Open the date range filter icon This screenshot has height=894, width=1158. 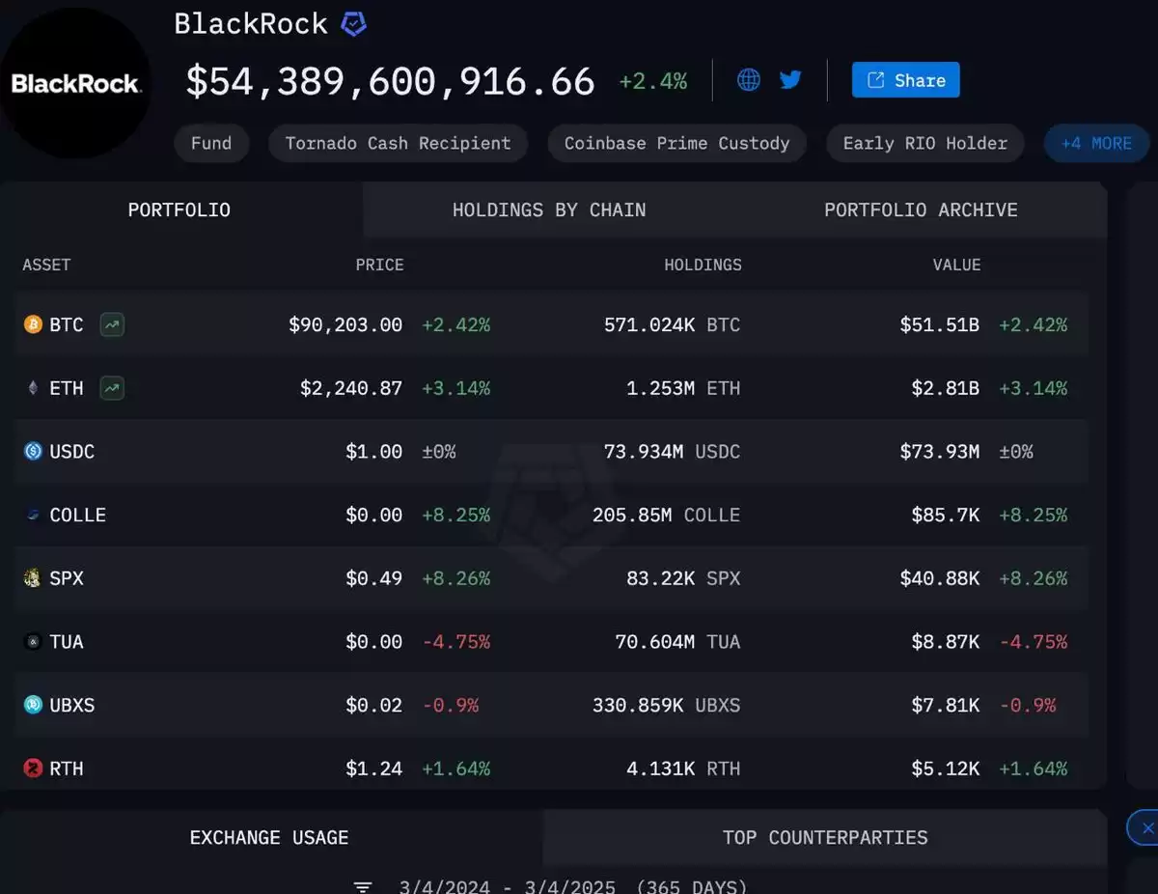363,887
